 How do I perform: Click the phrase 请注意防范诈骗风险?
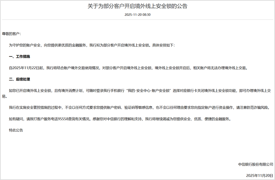(253, 108)
